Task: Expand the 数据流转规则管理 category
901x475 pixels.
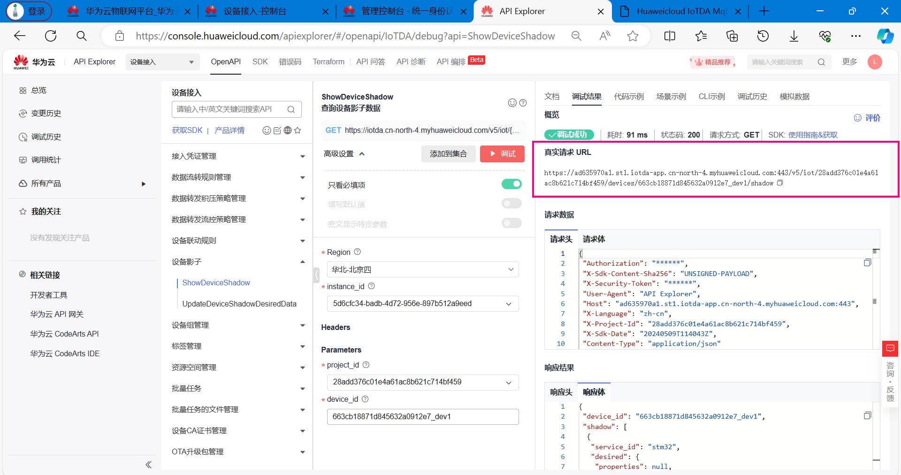Action: click(x=238, y=177)
